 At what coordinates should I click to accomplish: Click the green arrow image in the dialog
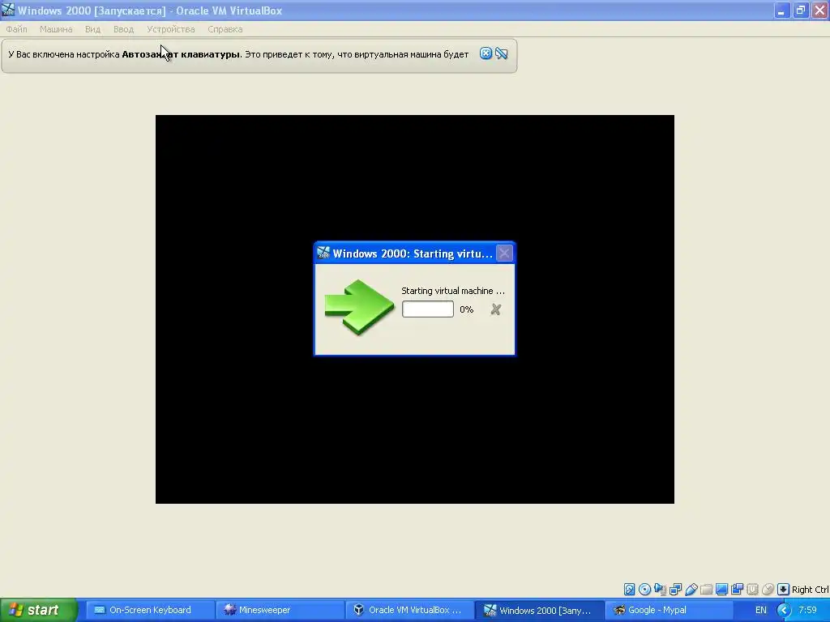point(359,307)
